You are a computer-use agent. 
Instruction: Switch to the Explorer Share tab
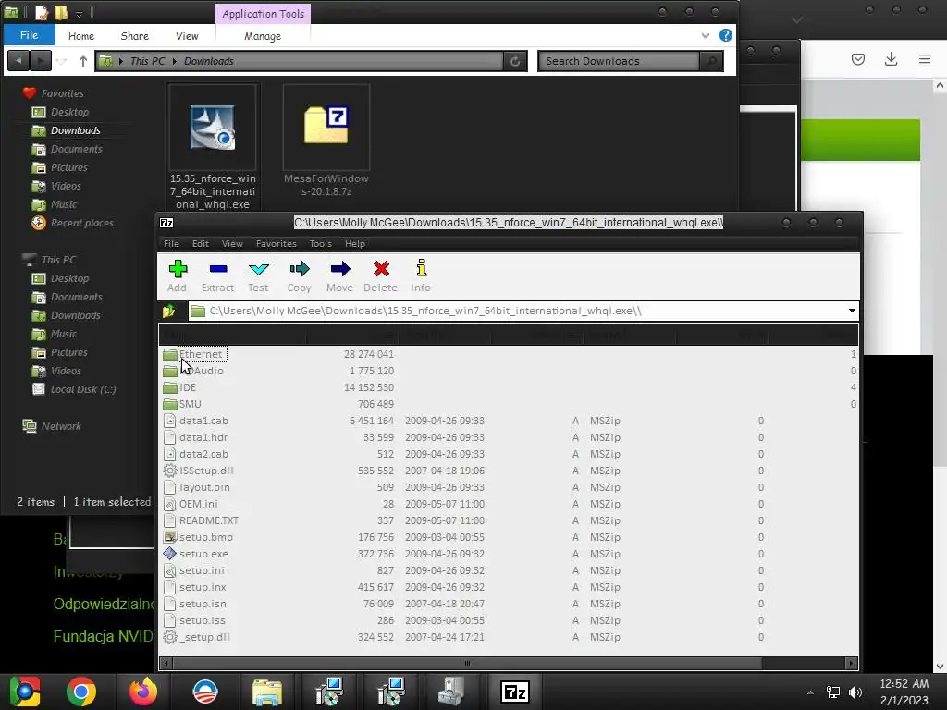pos(135,36)
